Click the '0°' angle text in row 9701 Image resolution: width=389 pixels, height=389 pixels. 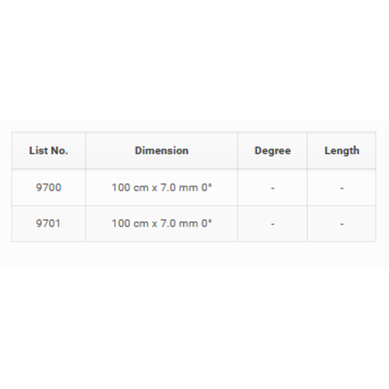(x=206, y=223)
